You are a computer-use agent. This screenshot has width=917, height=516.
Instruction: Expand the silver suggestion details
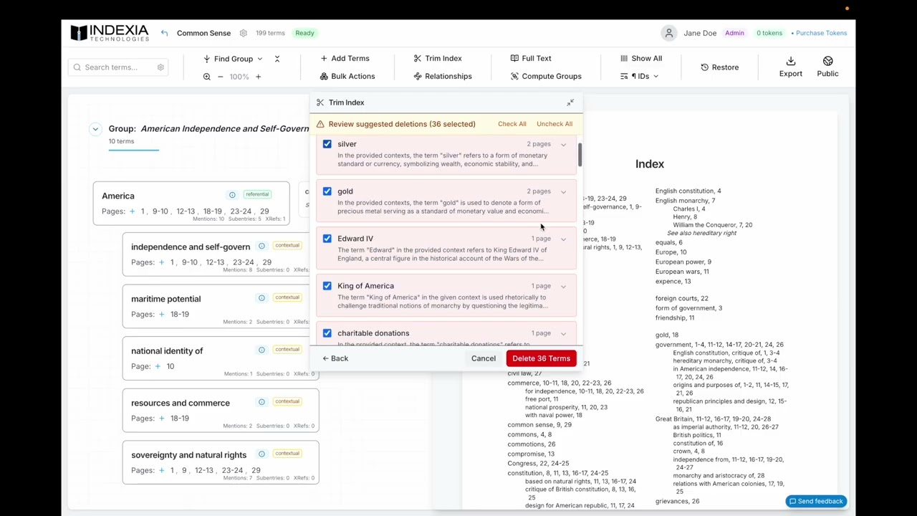[x=563, y=145]
